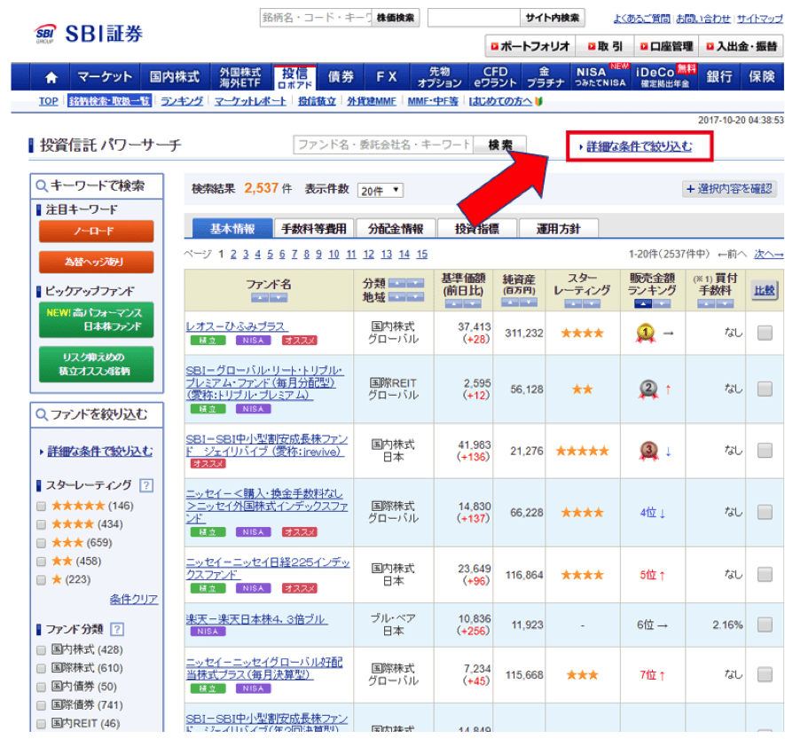
Task: Click the home icon in navigation bar
Action: (x=51, y=77)
